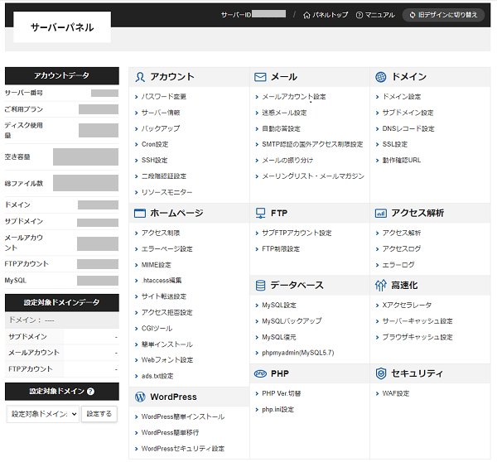Go to パネルトップ in header
The height and width of the screenshot is (462, 497).
(x=326, y=15)
